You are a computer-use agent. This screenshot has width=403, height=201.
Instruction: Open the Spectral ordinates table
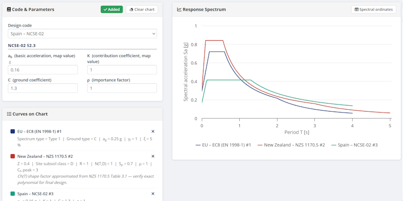pyautogui.click(x=373, y=10)
